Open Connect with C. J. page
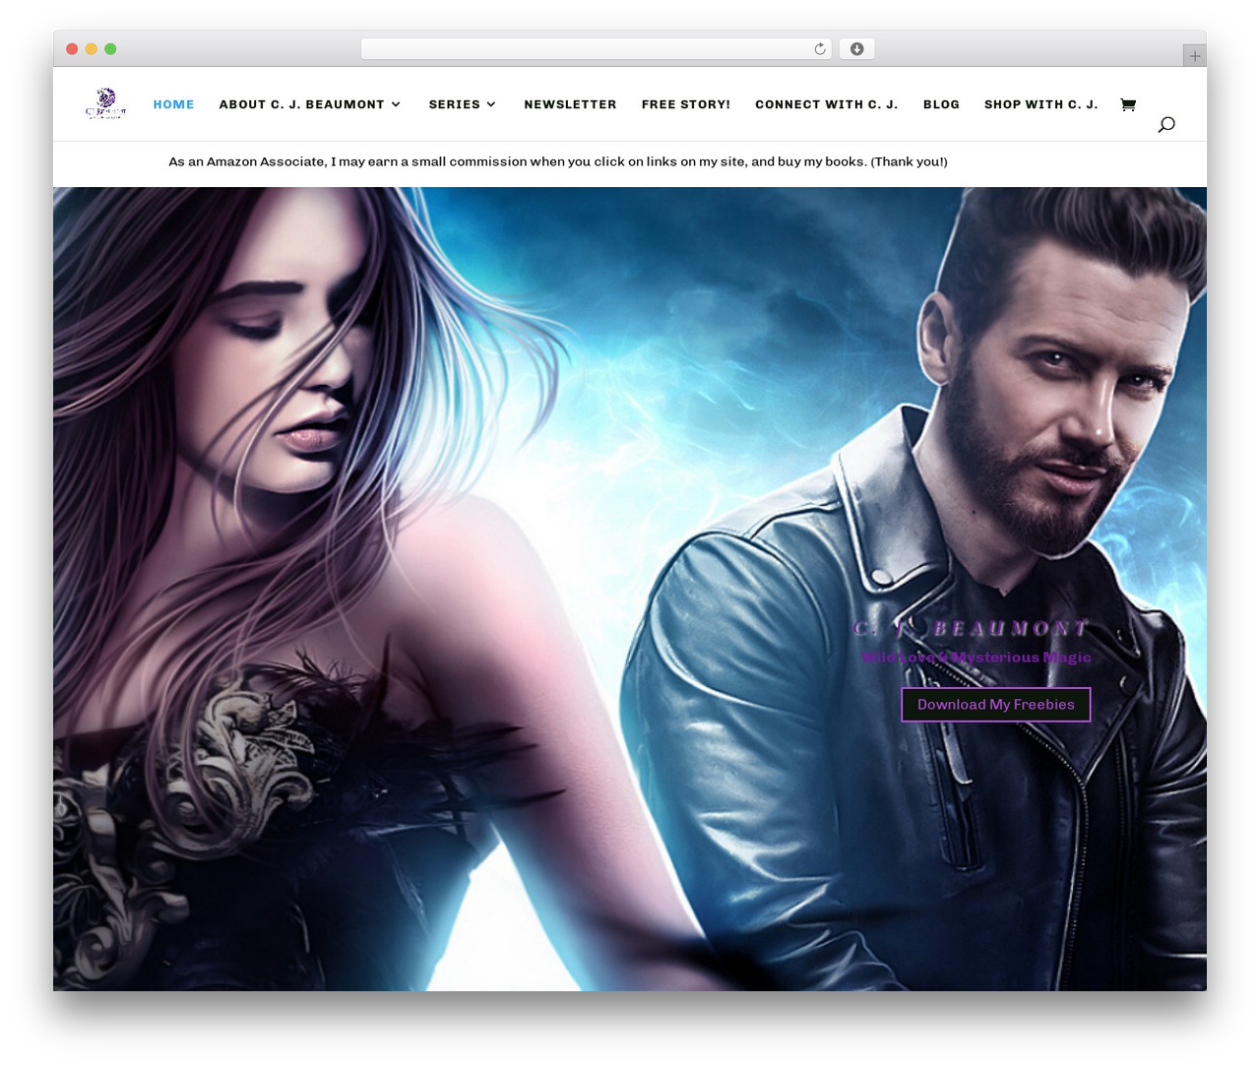Screen dimensions: 1260x1067 (827, 104)
